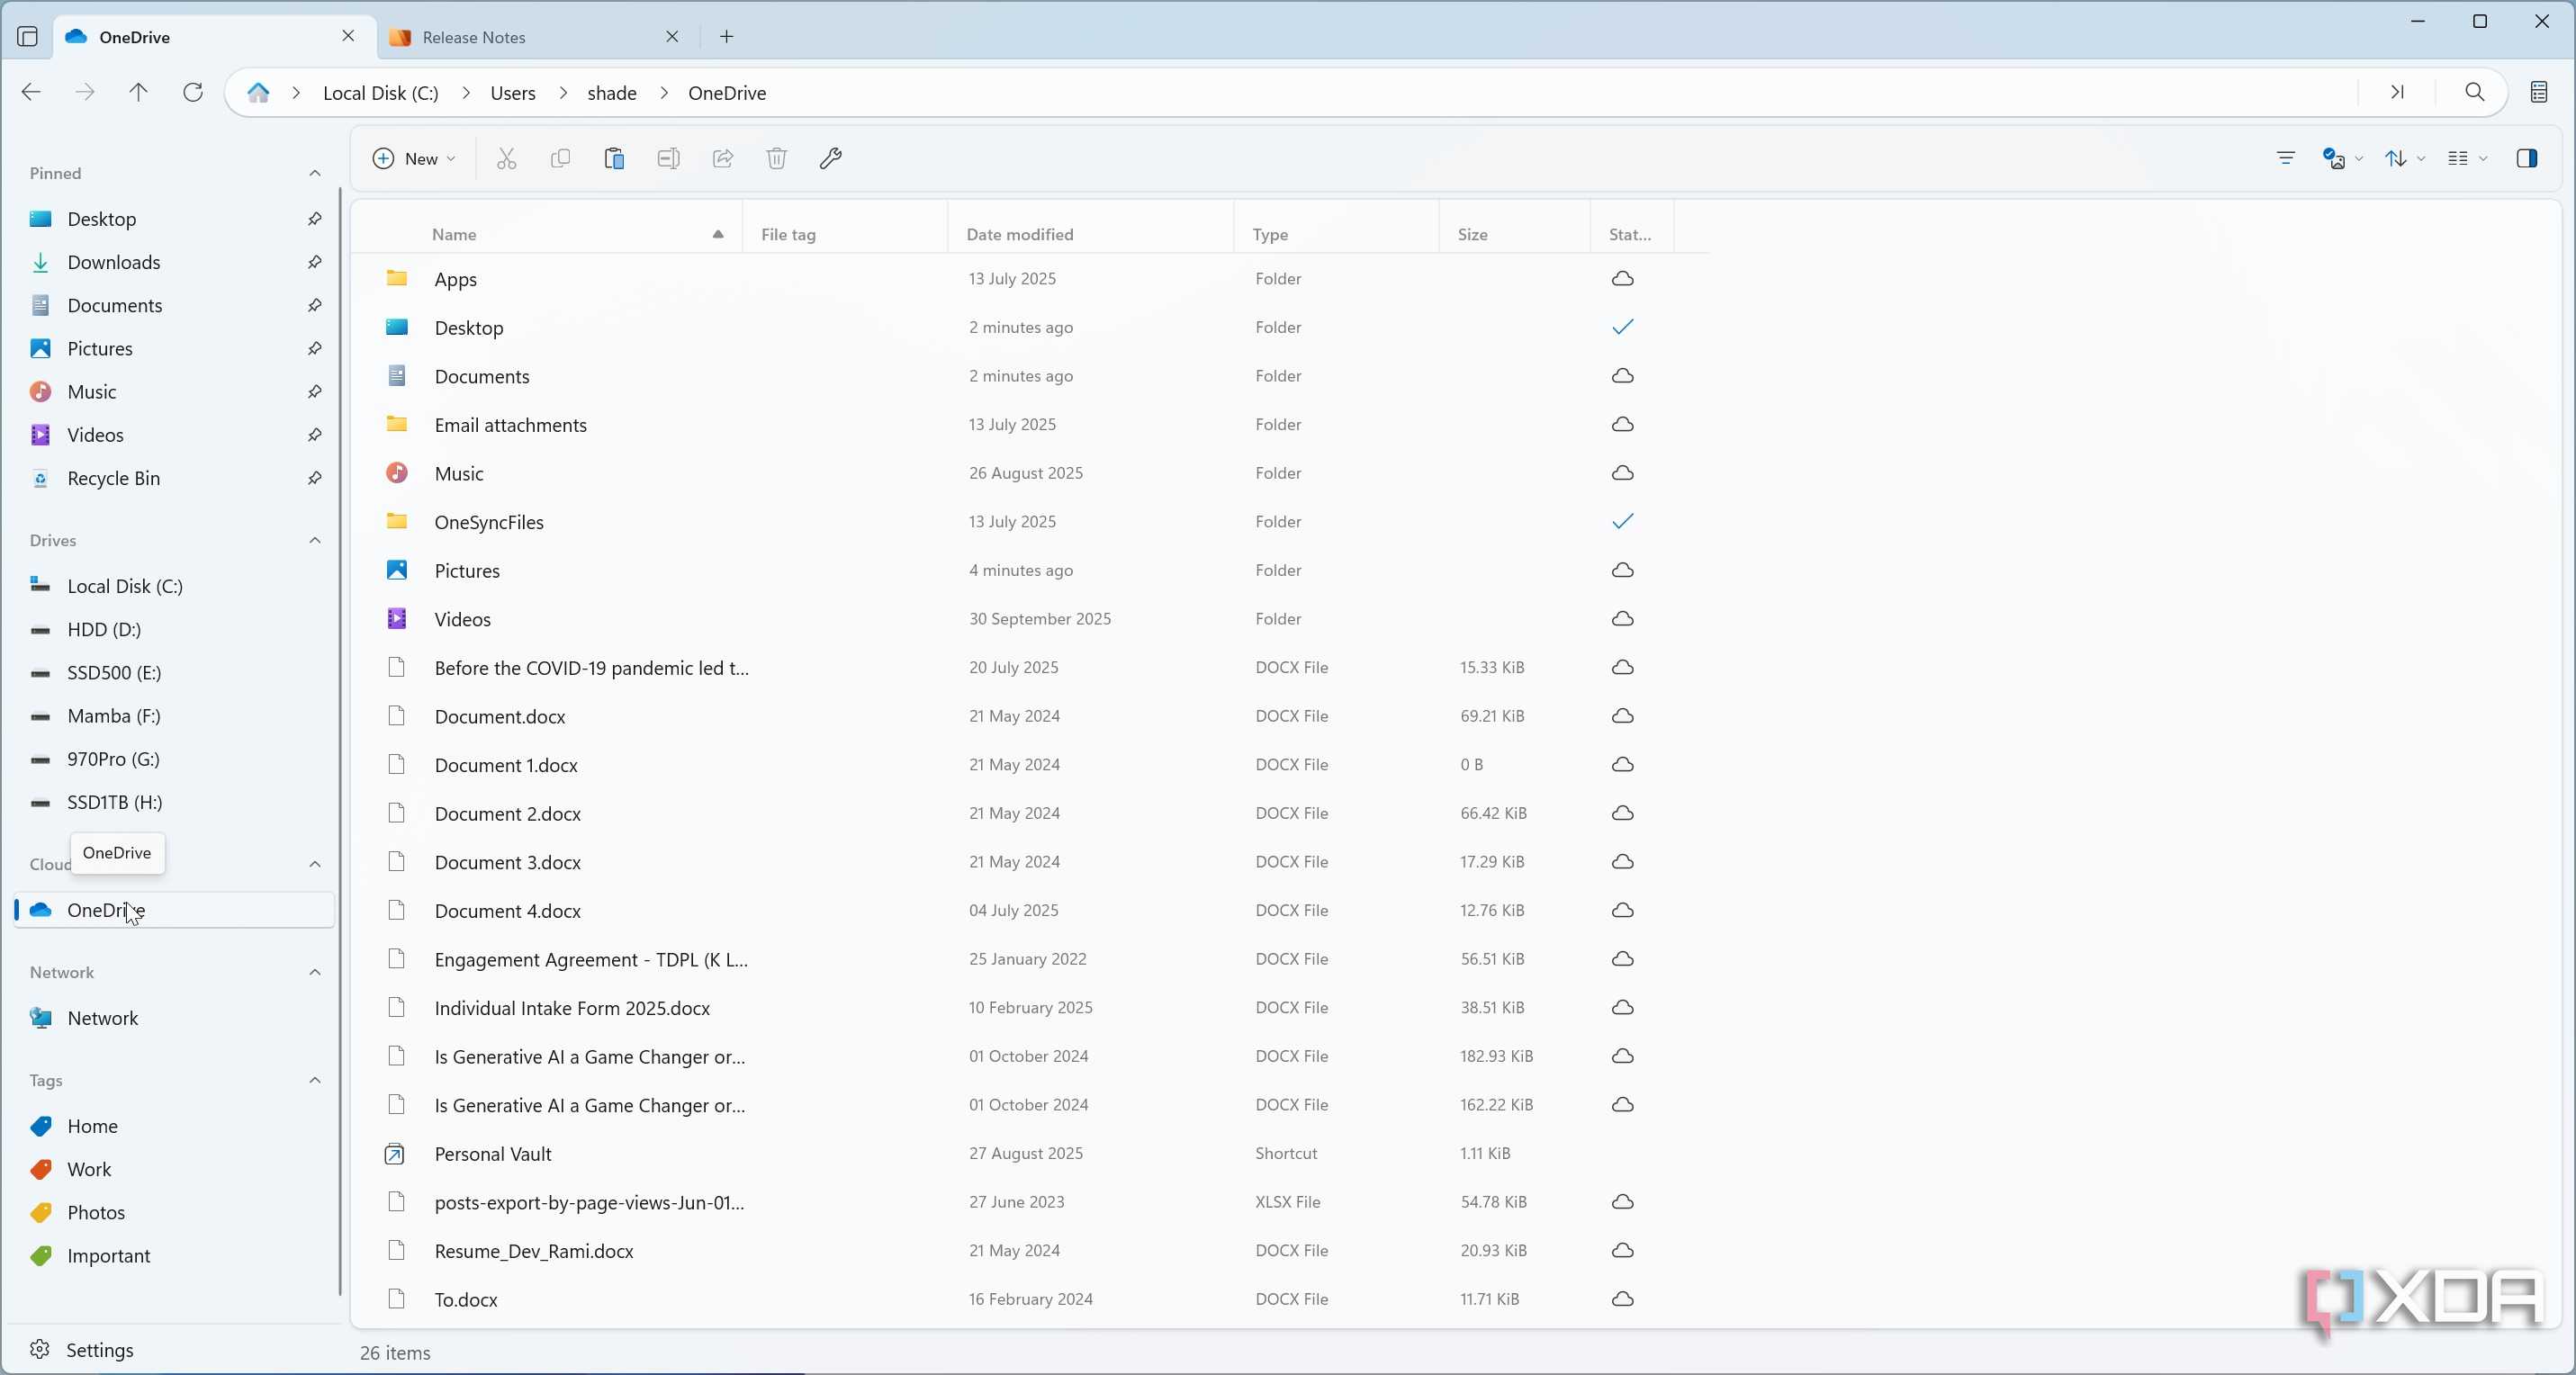Click the Properties wrench icon

(x=831, y=158)
